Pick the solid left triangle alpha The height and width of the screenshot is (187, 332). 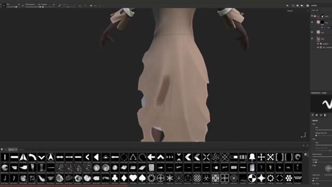click(96, 157)
